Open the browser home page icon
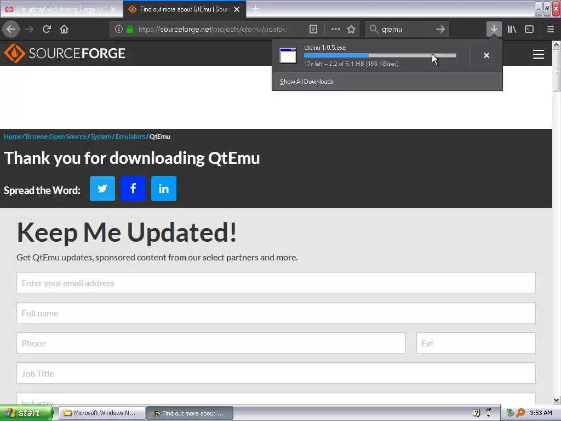Image resolution: width=561 pixels, height=421 pixels. [64, 30]
